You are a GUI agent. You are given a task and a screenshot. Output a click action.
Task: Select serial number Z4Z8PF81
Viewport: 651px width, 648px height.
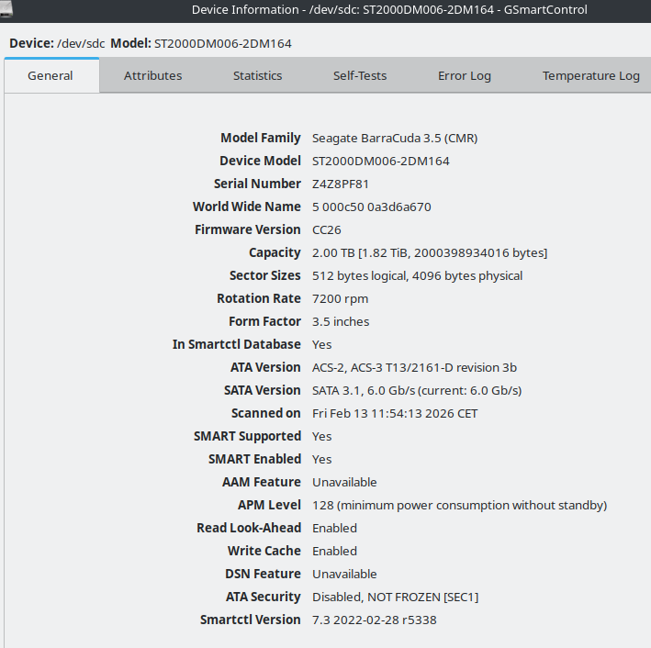pyautogui.click(x=341, y=184)
